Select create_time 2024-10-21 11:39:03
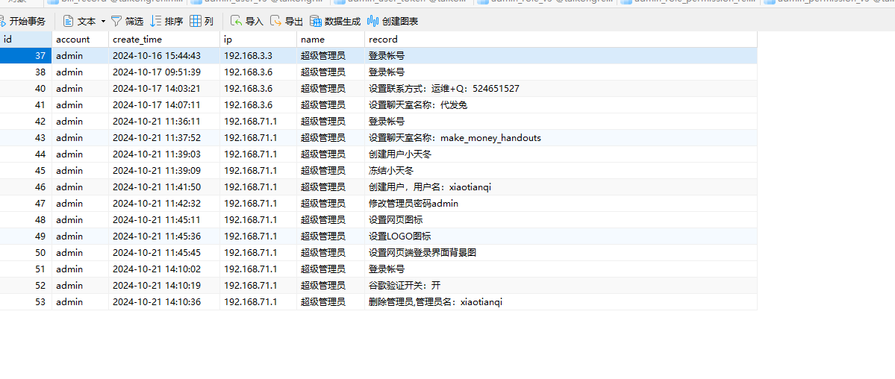 164,154
